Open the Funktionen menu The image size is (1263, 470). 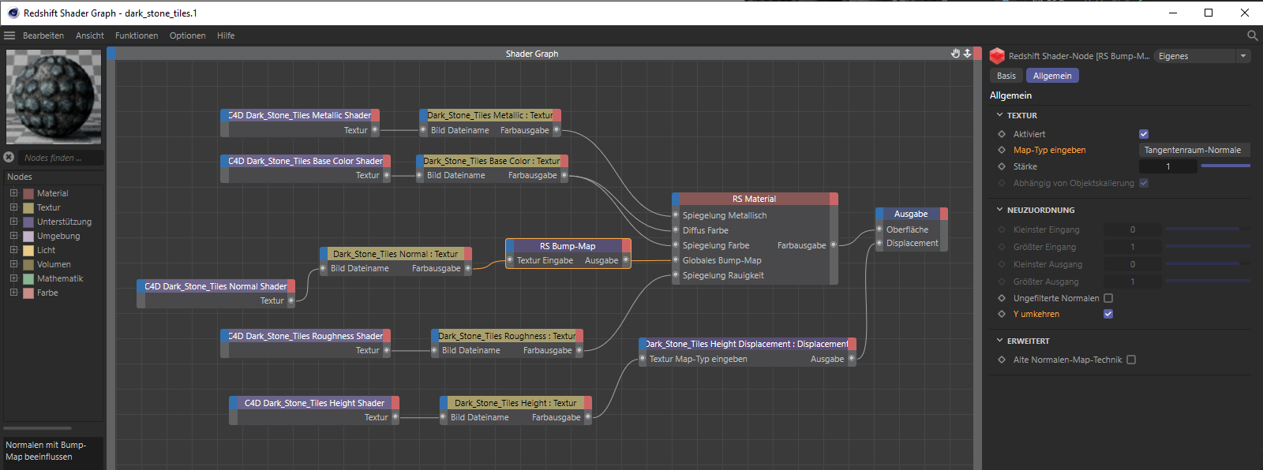click(x=137, y=35)
